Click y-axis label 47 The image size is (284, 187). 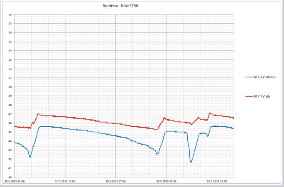10,114
